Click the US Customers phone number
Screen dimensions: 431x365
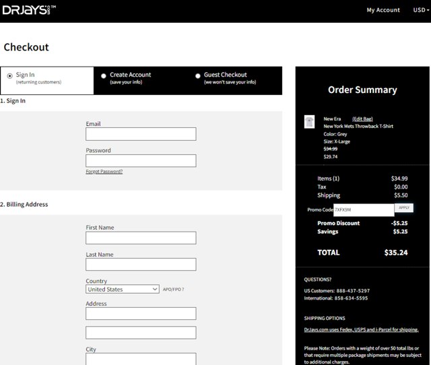(353, 291)
